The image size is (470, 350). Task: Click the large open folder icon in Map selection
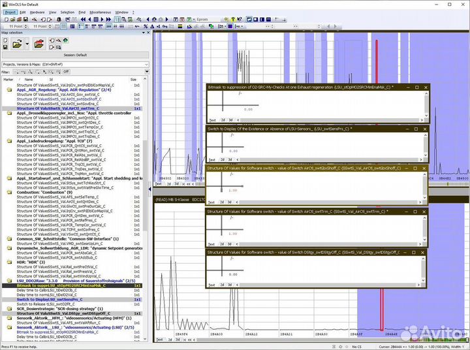(18, 43)
